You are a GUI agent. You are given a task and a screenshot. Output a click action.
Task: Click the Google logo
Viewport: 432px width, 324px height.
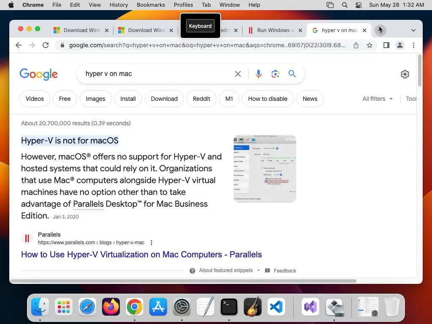[x=38, y=74]
